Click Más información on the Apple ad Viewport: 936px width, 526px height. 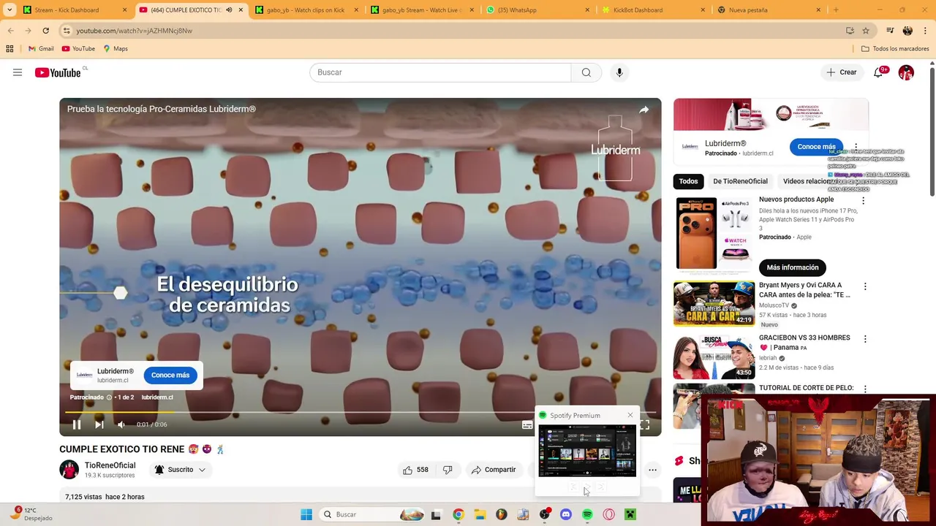click(793, 267)
